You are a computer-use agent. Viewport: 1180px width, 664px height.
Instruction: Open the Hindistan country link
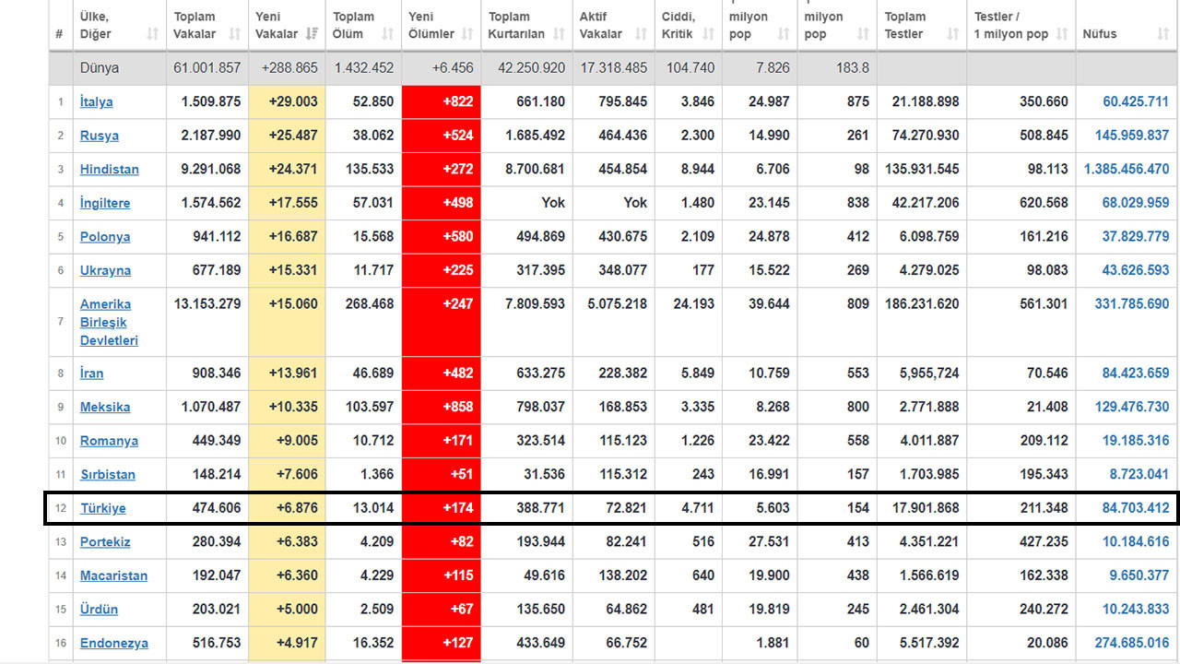tap(110, 170)
